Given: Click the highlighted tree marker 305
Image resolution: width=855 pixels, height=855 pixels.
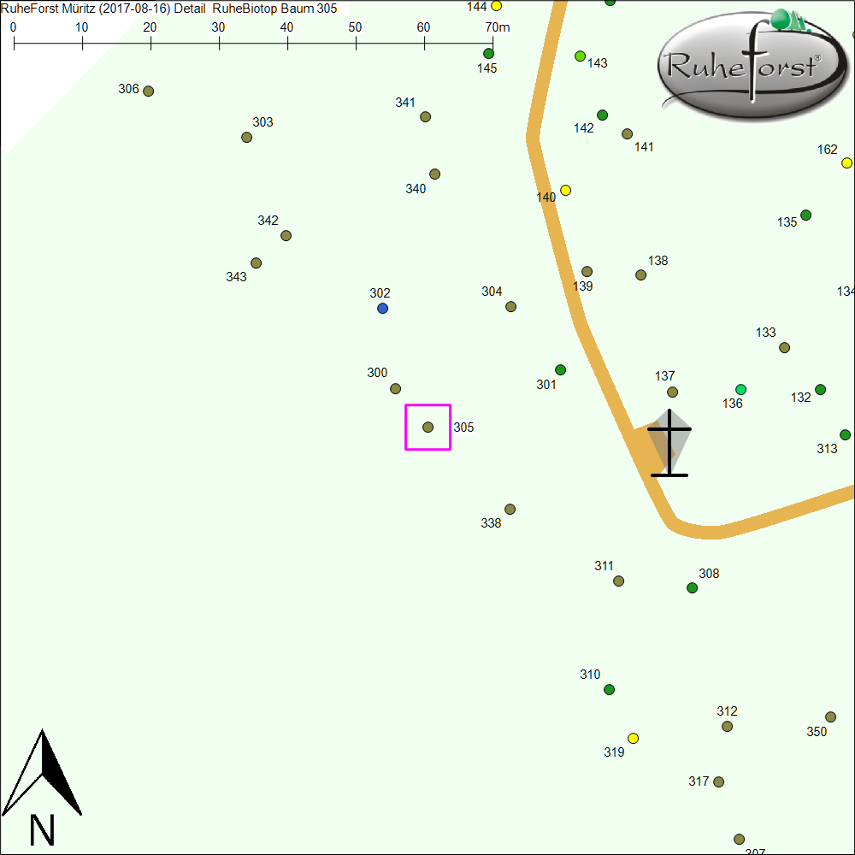Looking at the screenshot, I should point(428,427).
